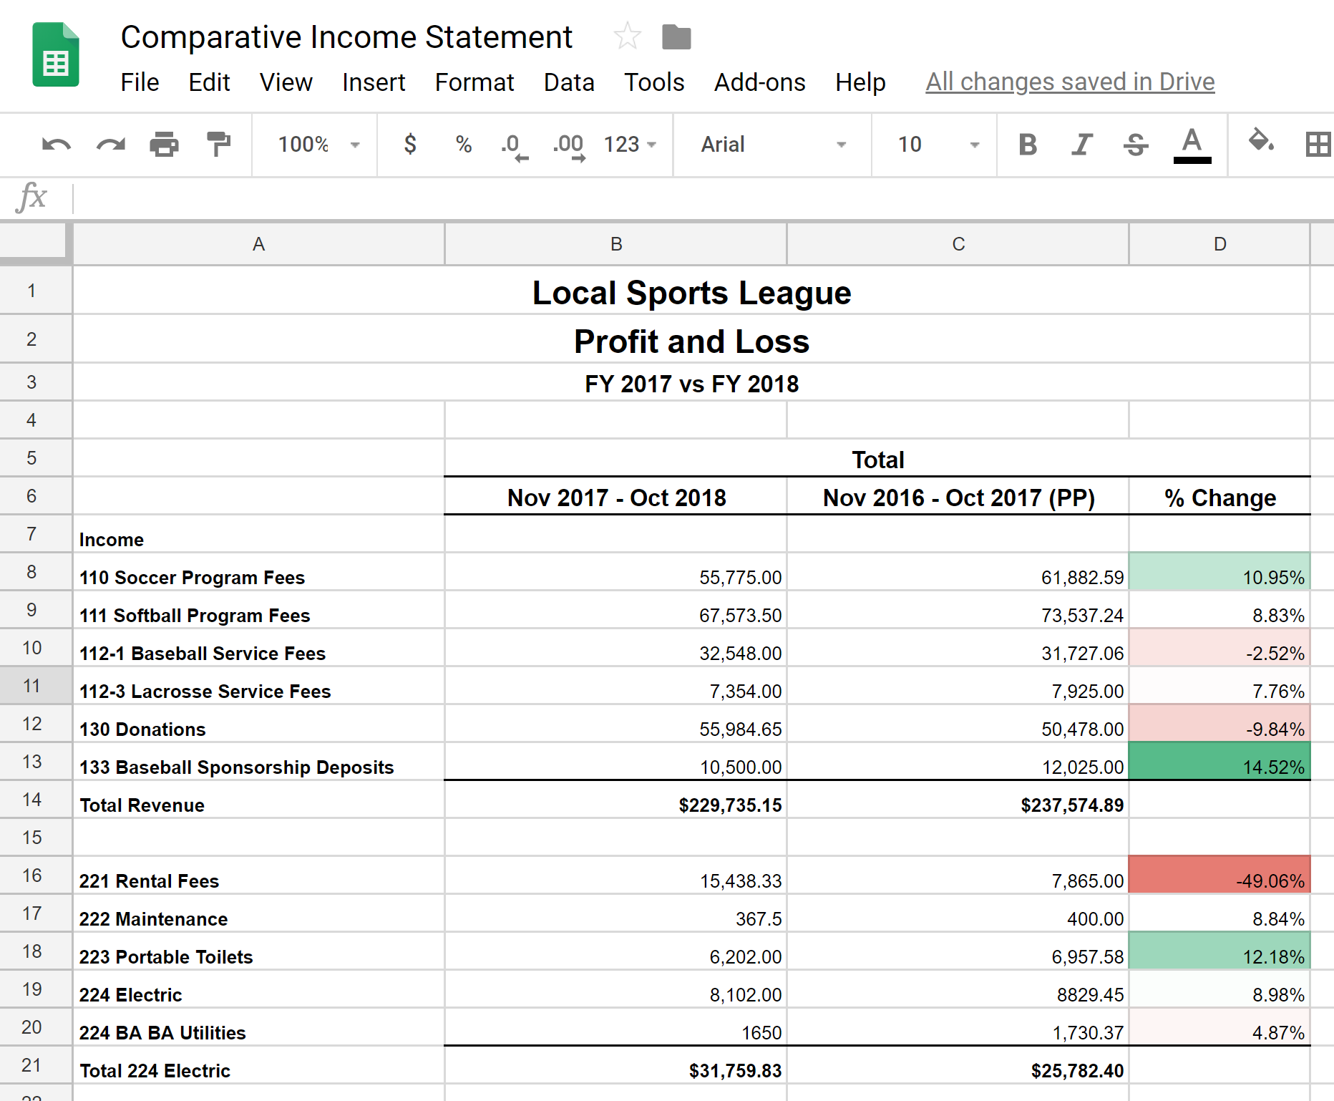Click the Local Sports League title cell
The image size is (1334, 1101).
(x=691, y=291)
